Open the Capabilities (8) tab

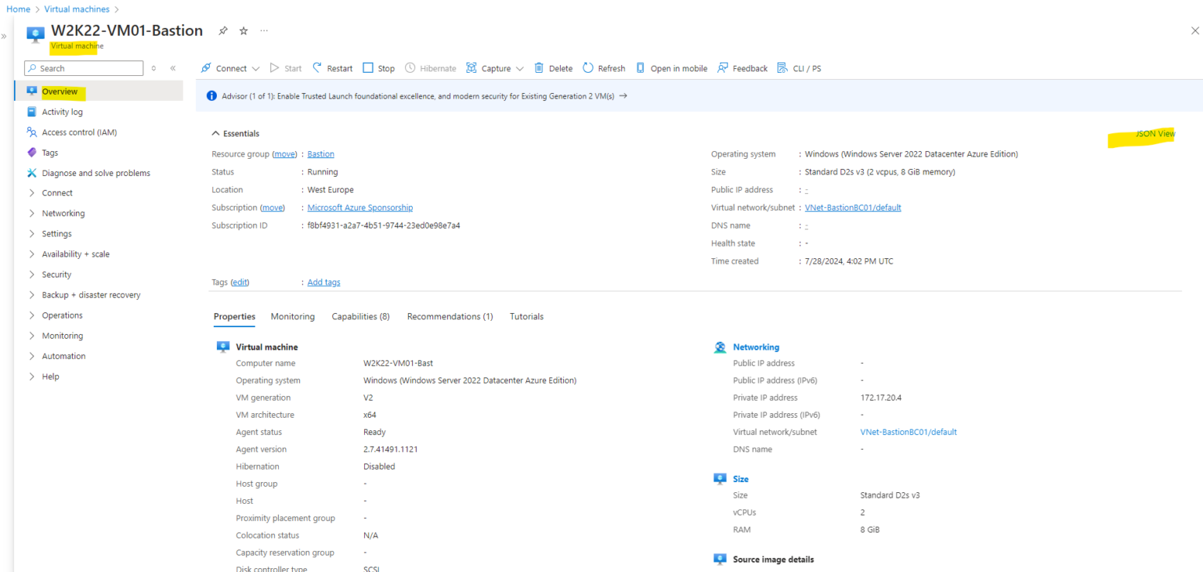pyautogui.click(x=360, y=316)
